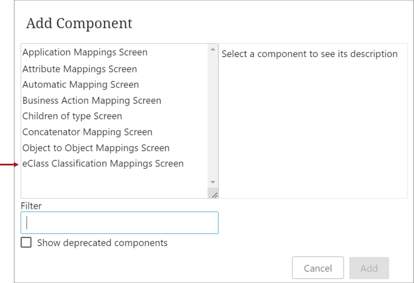
Task: Select Attribute Mappings Screen in list
Action: [x=80, y=69]
